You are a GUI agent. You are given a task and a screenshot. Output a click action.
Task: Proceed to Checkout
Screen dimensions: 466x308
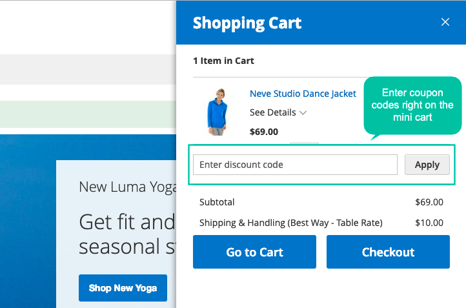coord(388,252)
